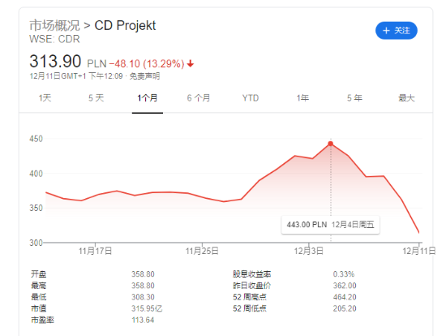
Task: Click the red peak marker on chart
Action: pyautogui.click(x=330, y=144)
